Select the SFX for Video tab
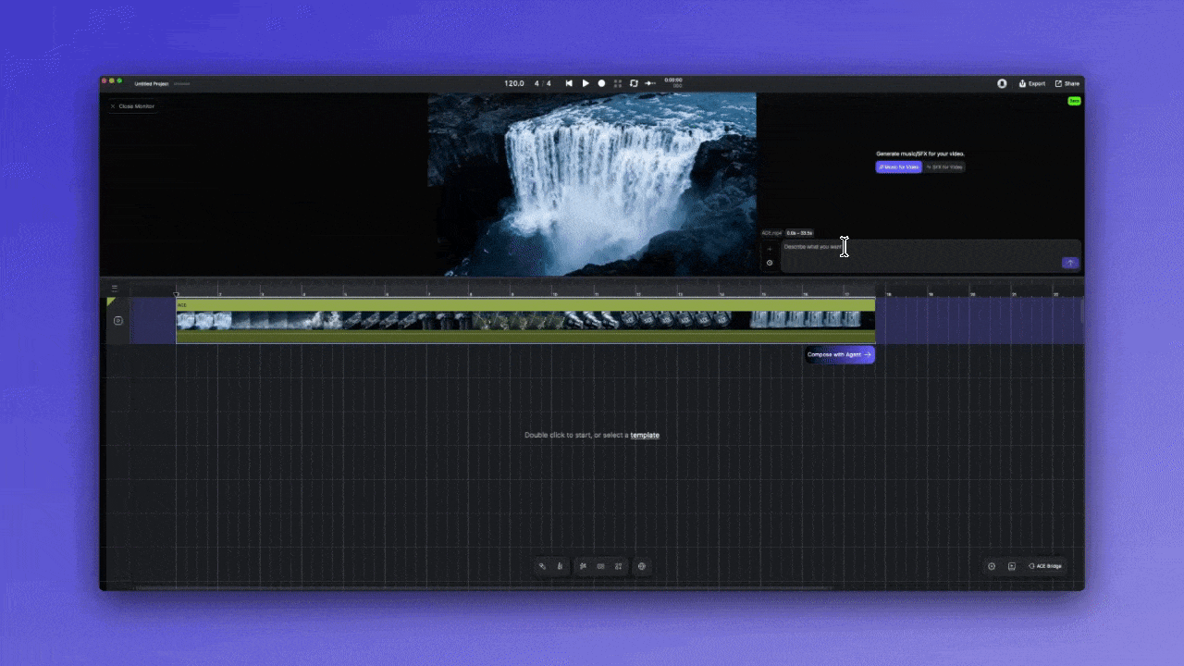Image resolution: width=1184 pixels, height=666 pixels. tap(944, 167)
